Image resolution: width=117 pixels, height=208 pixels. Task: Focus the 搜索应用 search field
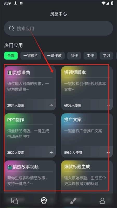point(58,28)
